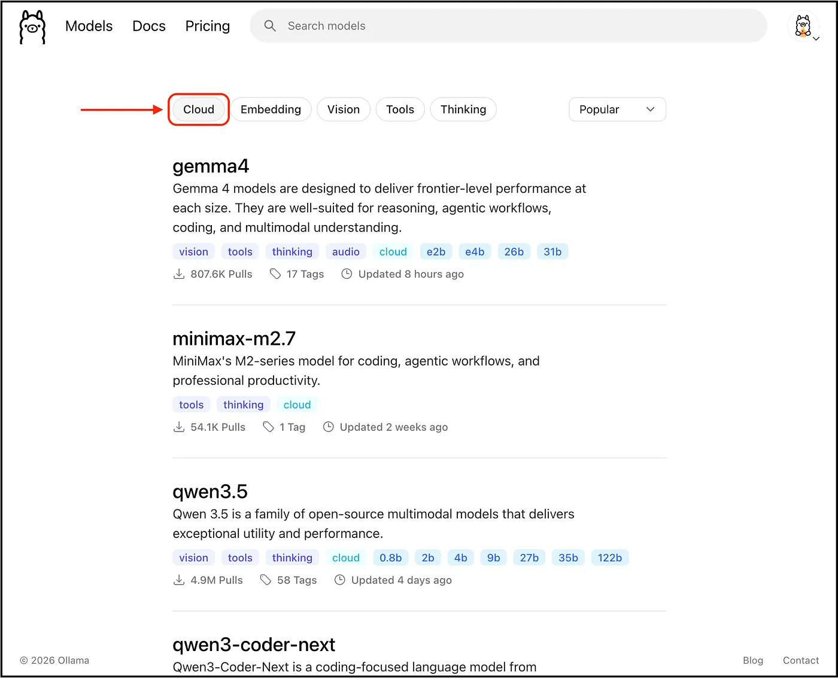Click the minimax-m2.7 updated clock icon
This screenshot has height=678, width=838.
(x=328, y=427)
